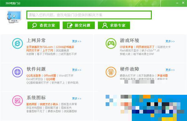This screenshot has width=187, height=121.
Task: Open 主页被篡改为726.com fix
Action: [40, 47]
